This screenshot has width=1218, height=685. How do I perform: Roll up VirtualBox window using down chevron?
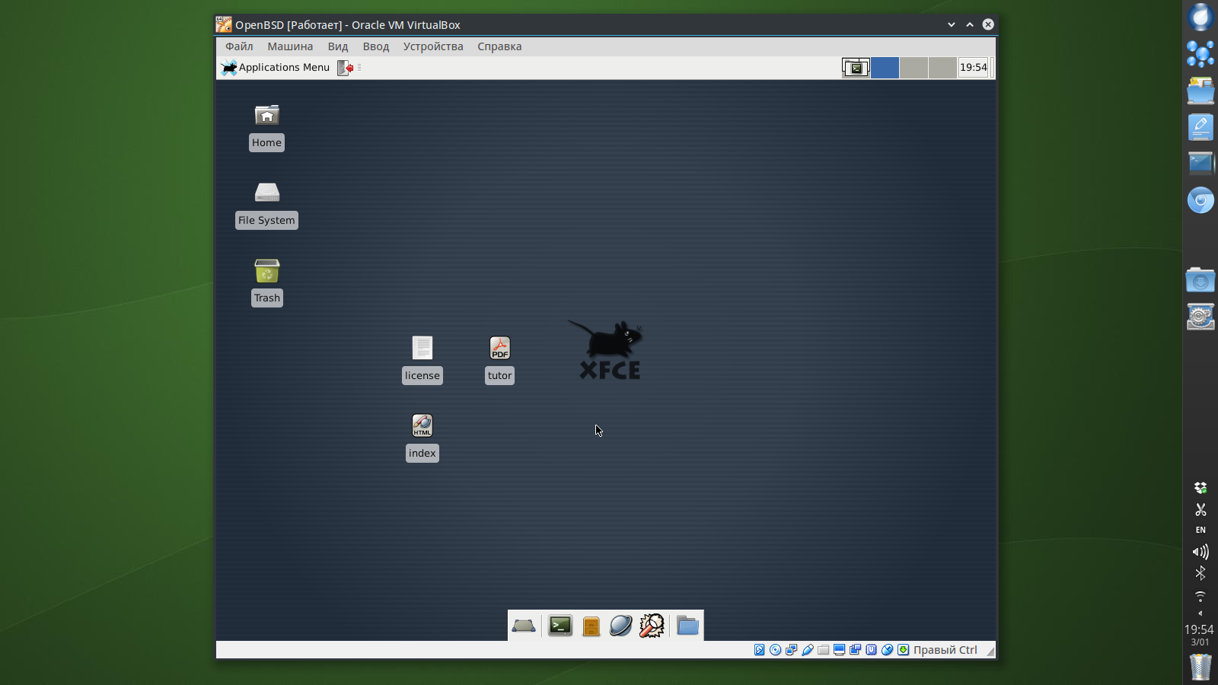tap(952, 24)
